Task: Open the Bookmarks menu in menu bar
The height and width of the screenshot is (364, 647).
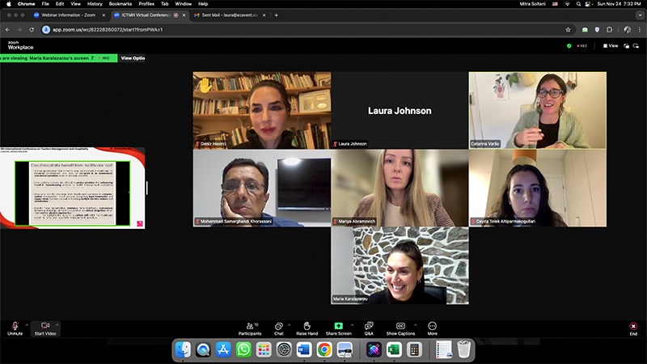Action: [121, 4]
